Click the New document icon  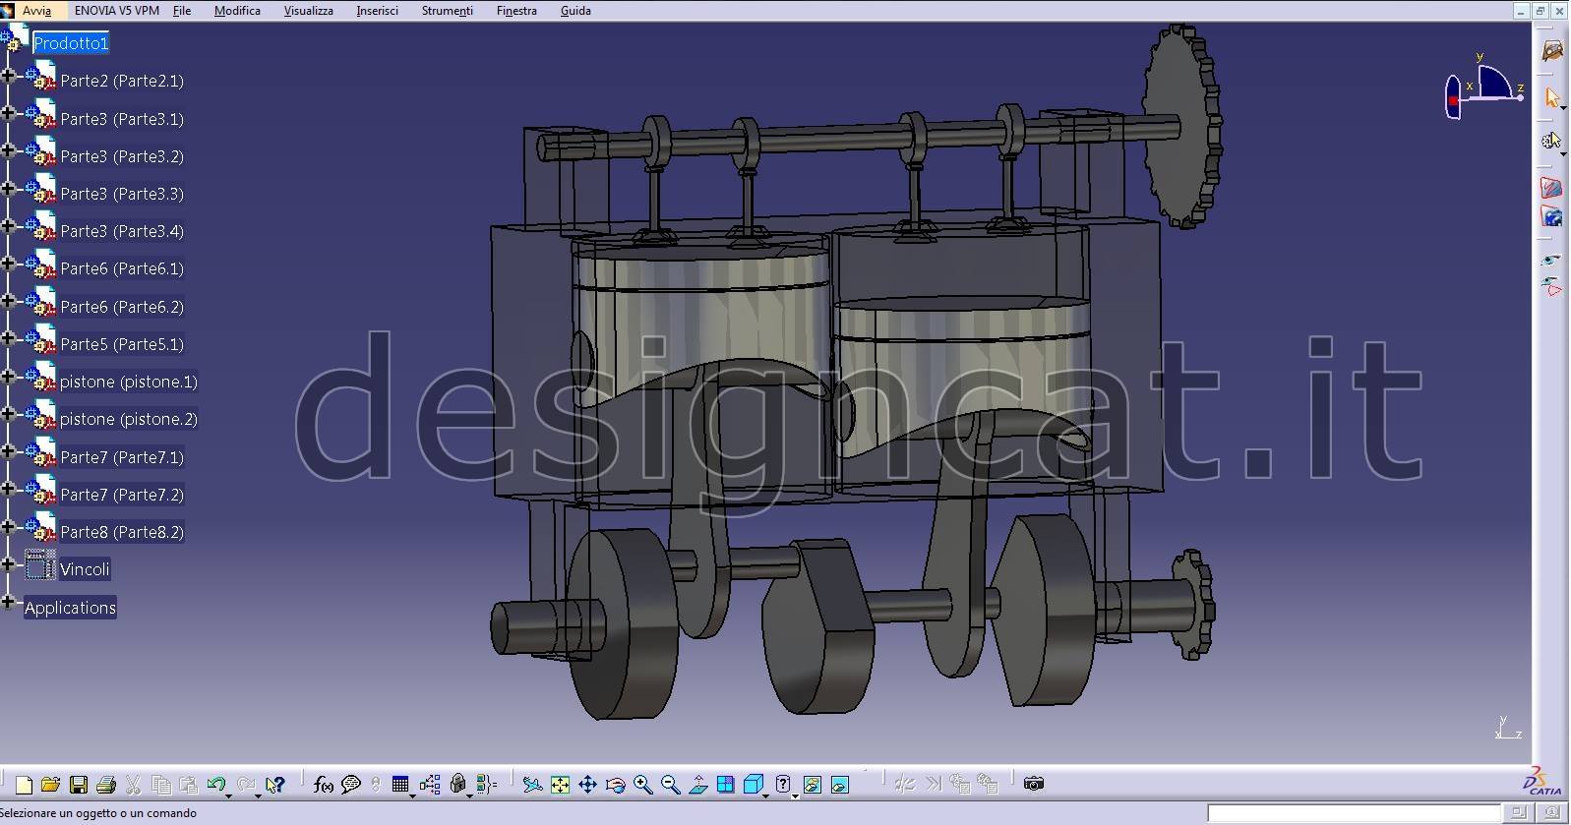click(x=24, y=785)
